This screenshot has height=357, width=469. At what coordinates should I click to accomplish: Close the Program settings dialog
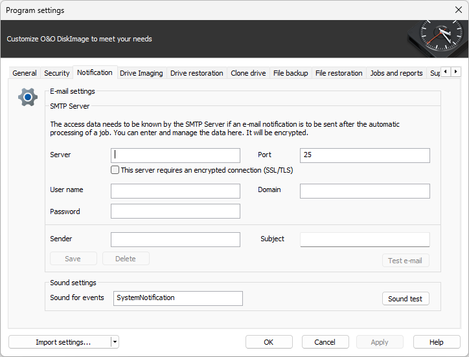[x=459, y=10]
